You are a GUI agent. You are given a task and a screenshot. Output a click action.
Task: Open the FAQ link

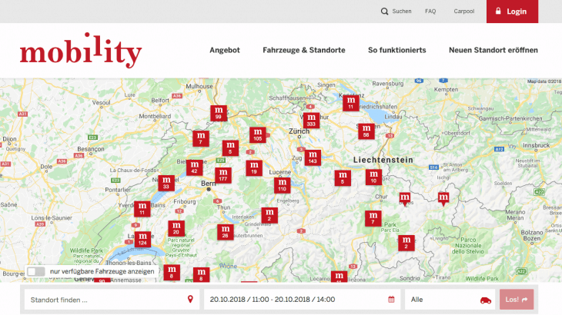(x=430, y=11)
